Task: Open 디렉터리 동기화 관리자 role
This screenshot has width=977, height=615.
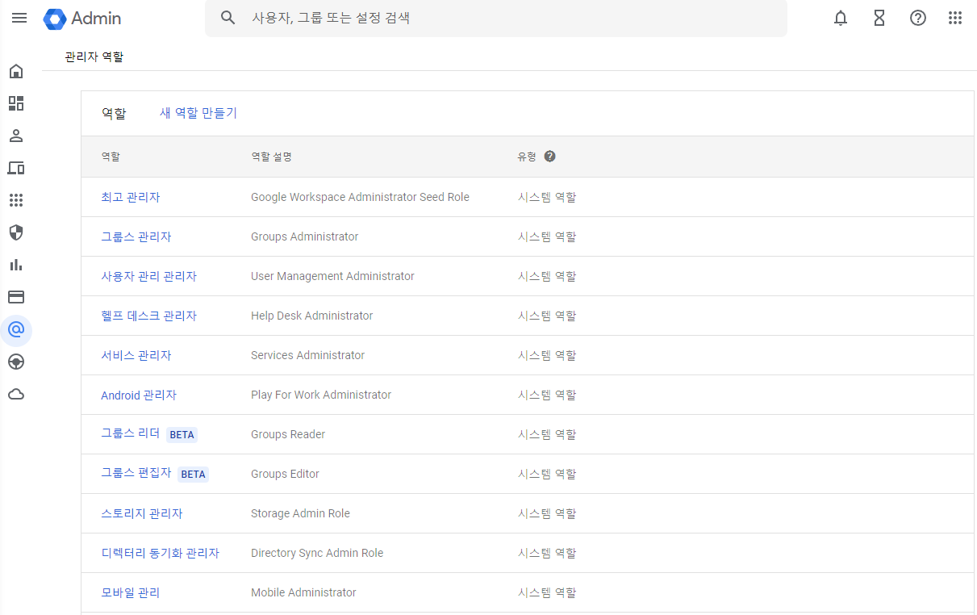Action: pyautogui.click(x=160, y=553)
